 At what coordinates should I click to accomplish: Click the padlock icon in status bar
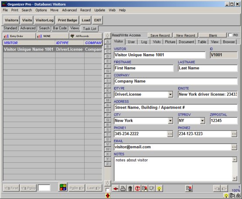pos(239,196)
